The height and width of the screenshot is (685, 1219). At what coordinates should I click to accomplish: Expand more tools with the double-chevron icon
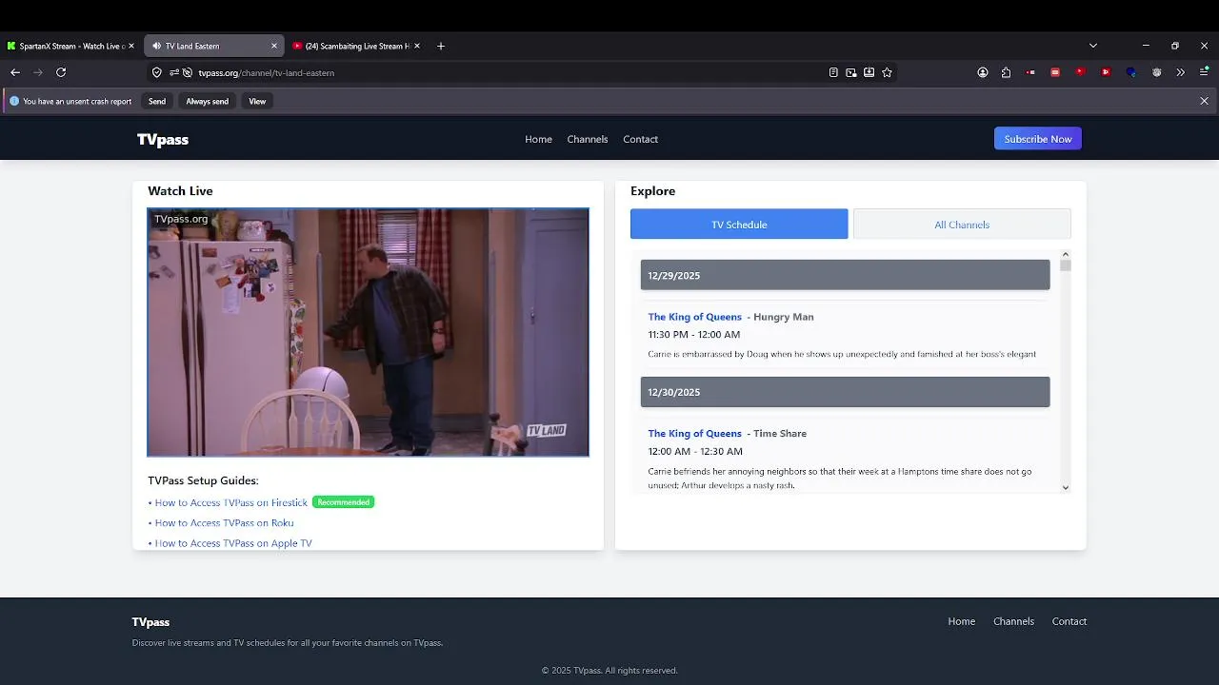coord(1181,72)
